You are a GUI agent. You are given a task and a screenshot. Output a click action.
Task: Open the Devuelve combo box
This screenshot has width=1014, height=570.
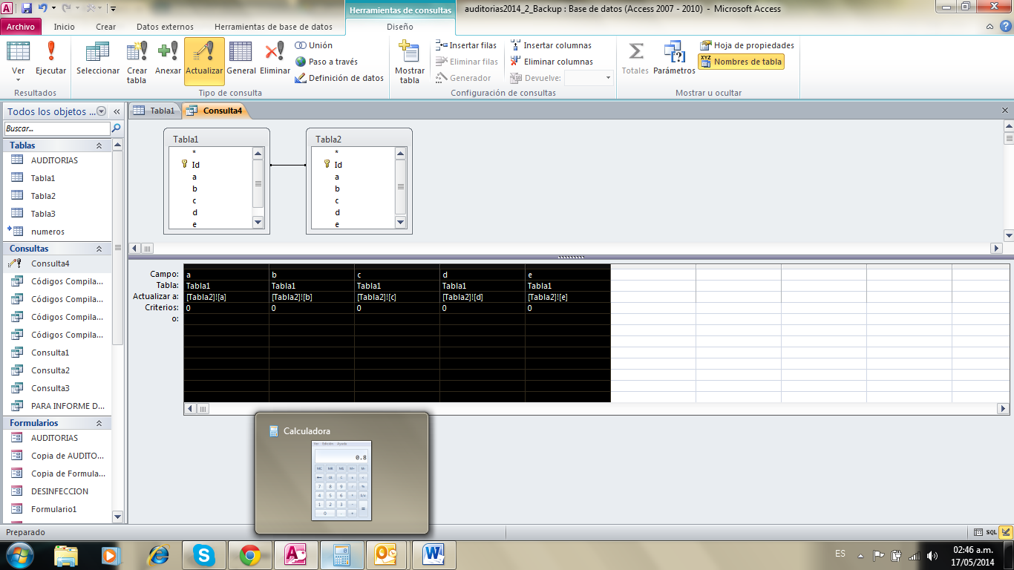[589, 78]
